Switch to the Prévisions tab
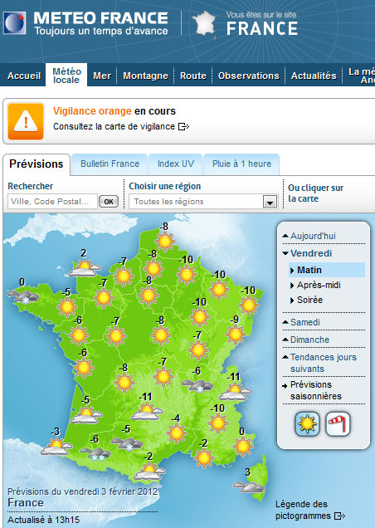 pyautogui.click(x=37, y=164)
